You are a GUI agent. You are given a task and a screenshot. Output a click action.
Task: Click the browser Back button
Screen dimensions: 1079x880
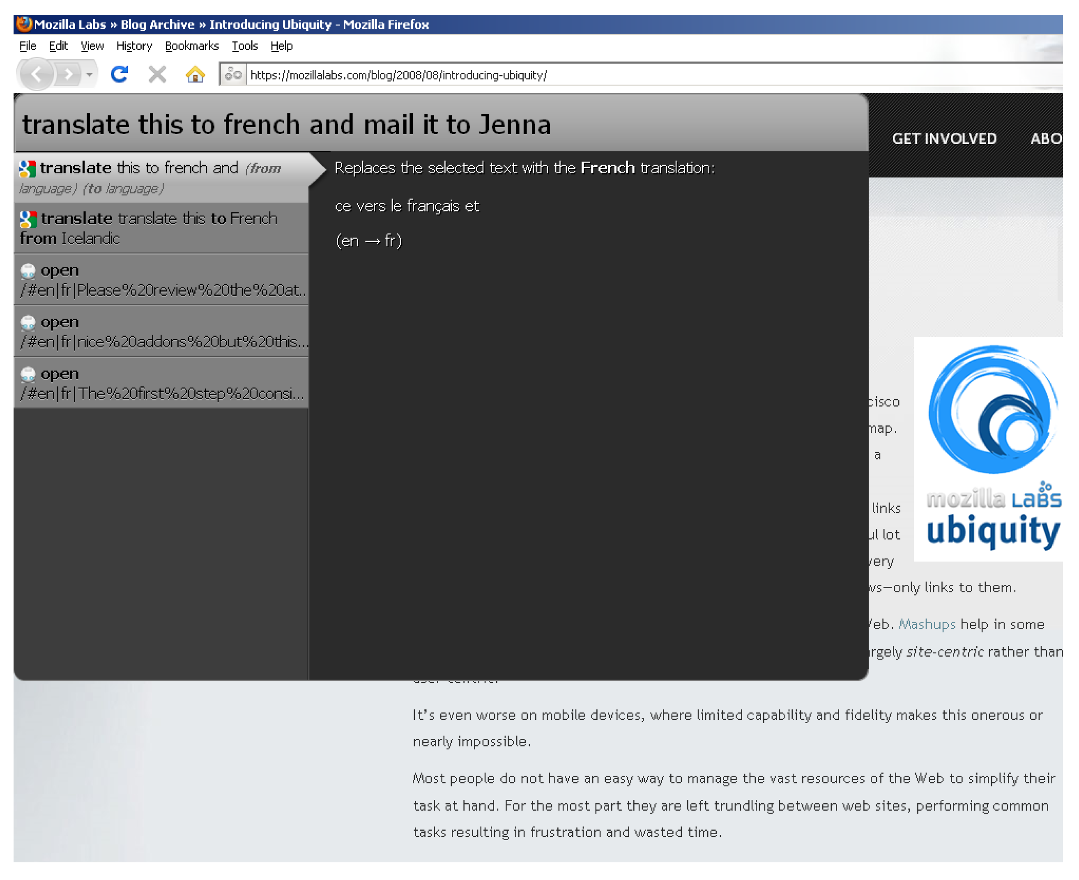37,75
